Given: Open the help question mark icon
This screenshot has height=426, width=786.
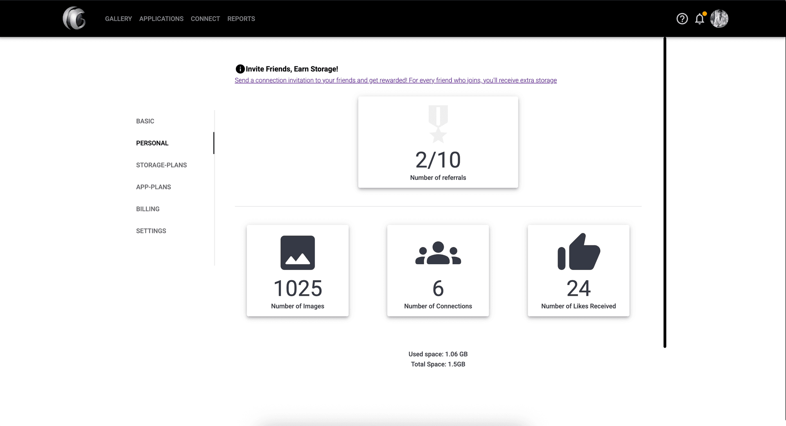Looking at the screenshot, I should click(x=682, y=19).
